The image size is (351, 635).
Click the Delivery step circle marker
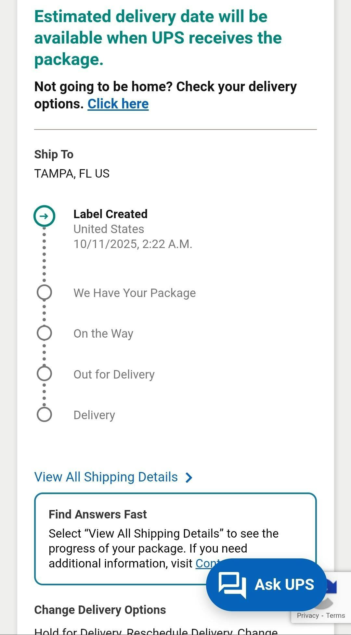45,415
